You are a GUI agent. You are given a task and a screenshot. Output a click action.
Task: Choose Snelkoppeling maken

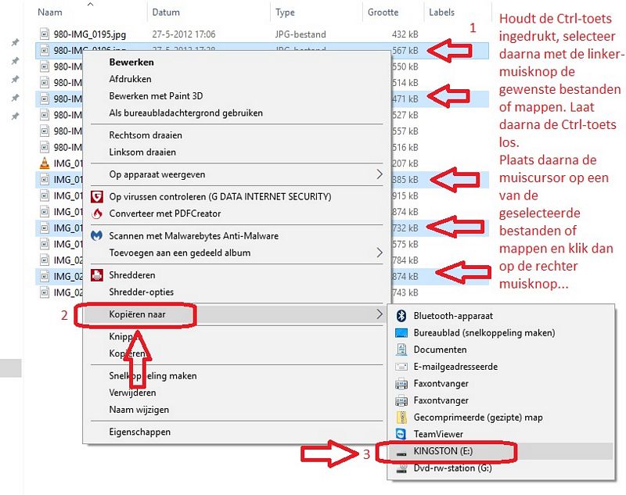click(153, 375)
